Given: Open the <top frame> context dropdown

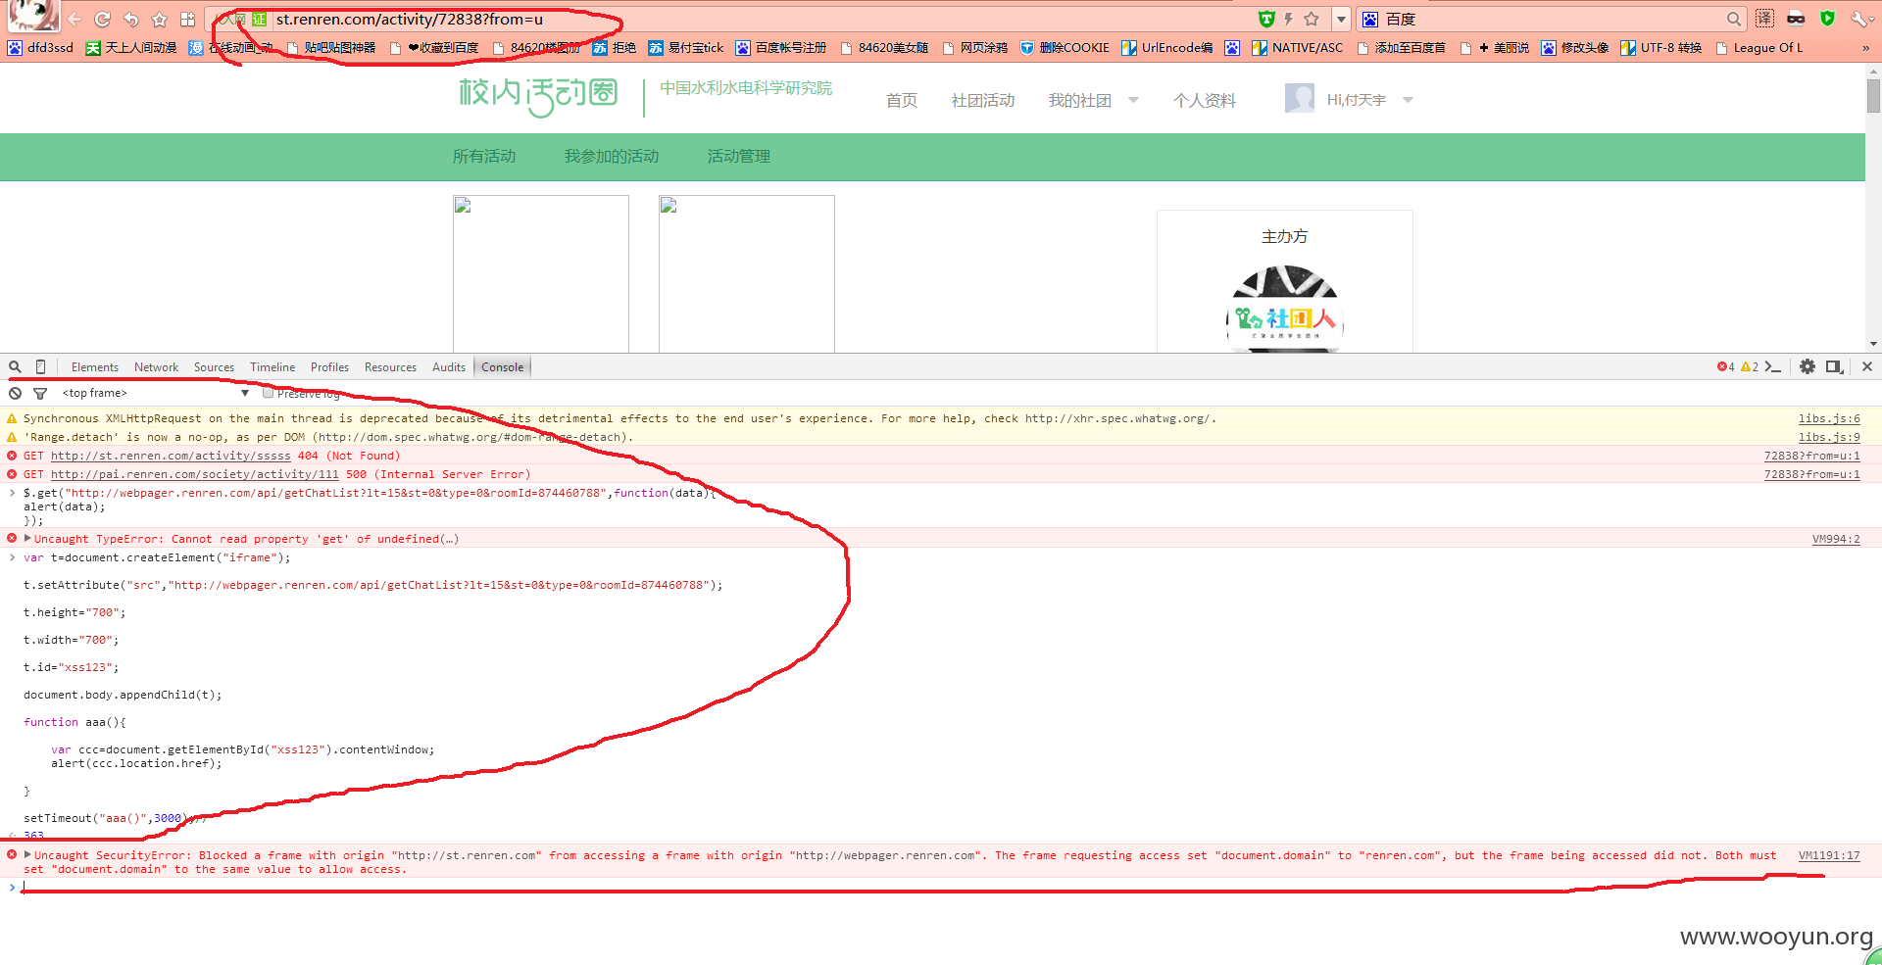Looking at the screenshot, I should 155,393.
